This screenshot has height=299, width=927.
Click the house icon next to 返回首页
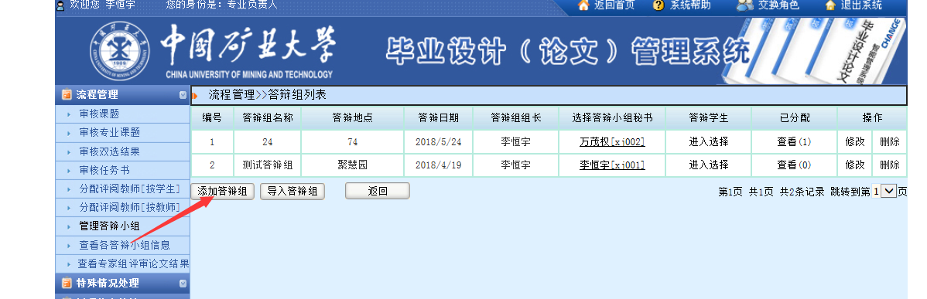click(583, 5)
